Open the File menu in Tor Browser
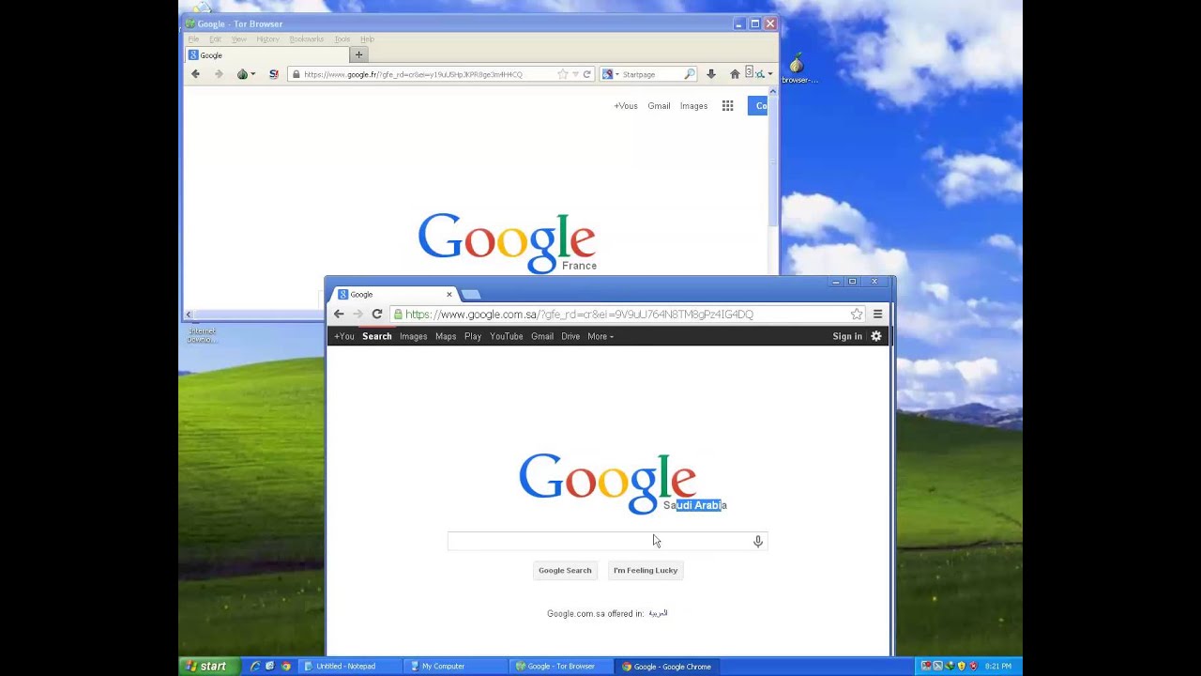1201x676 pixels. (x=193, y=39)
